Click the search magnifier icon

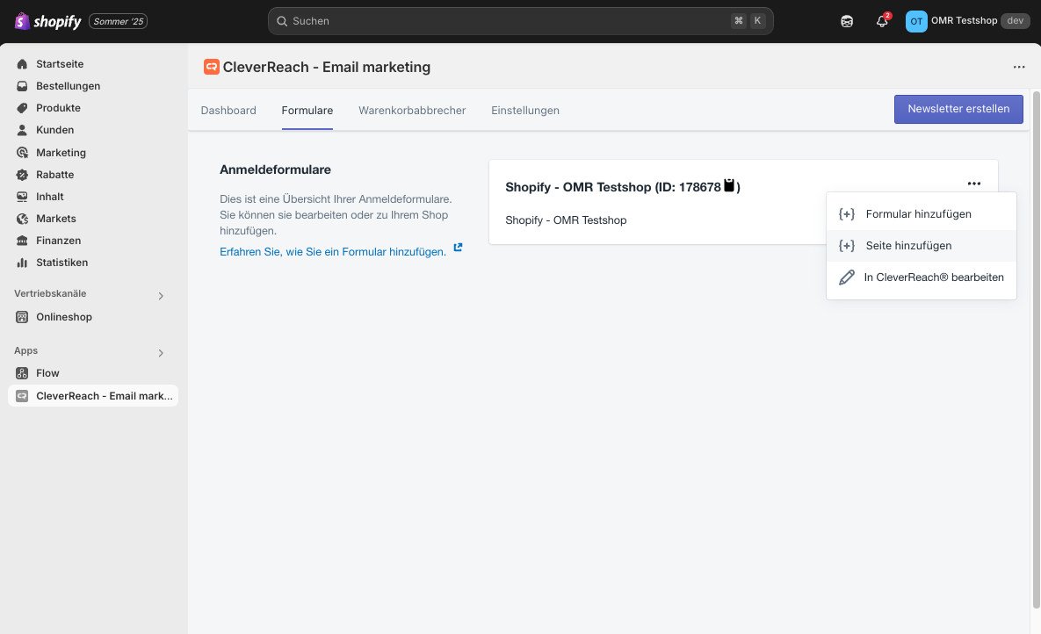tap(282, 21)
